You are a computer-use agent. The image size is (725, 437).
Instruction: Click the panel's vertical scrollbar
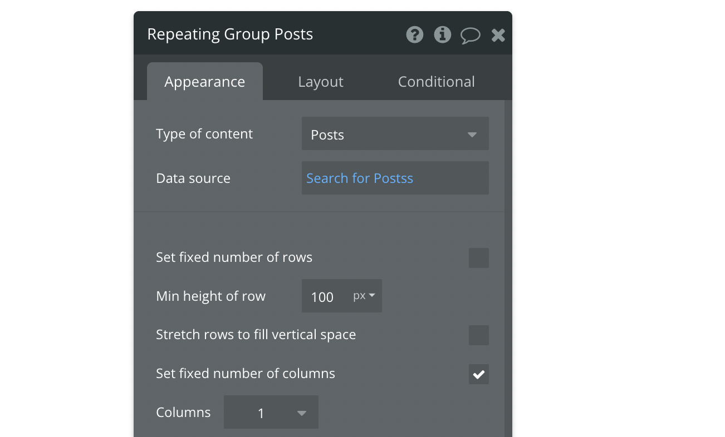pos(507,267)
